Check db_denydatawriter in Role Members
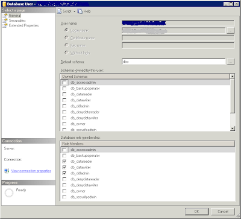This screenshot has height=219, width=241. click(x=64, y=185)
